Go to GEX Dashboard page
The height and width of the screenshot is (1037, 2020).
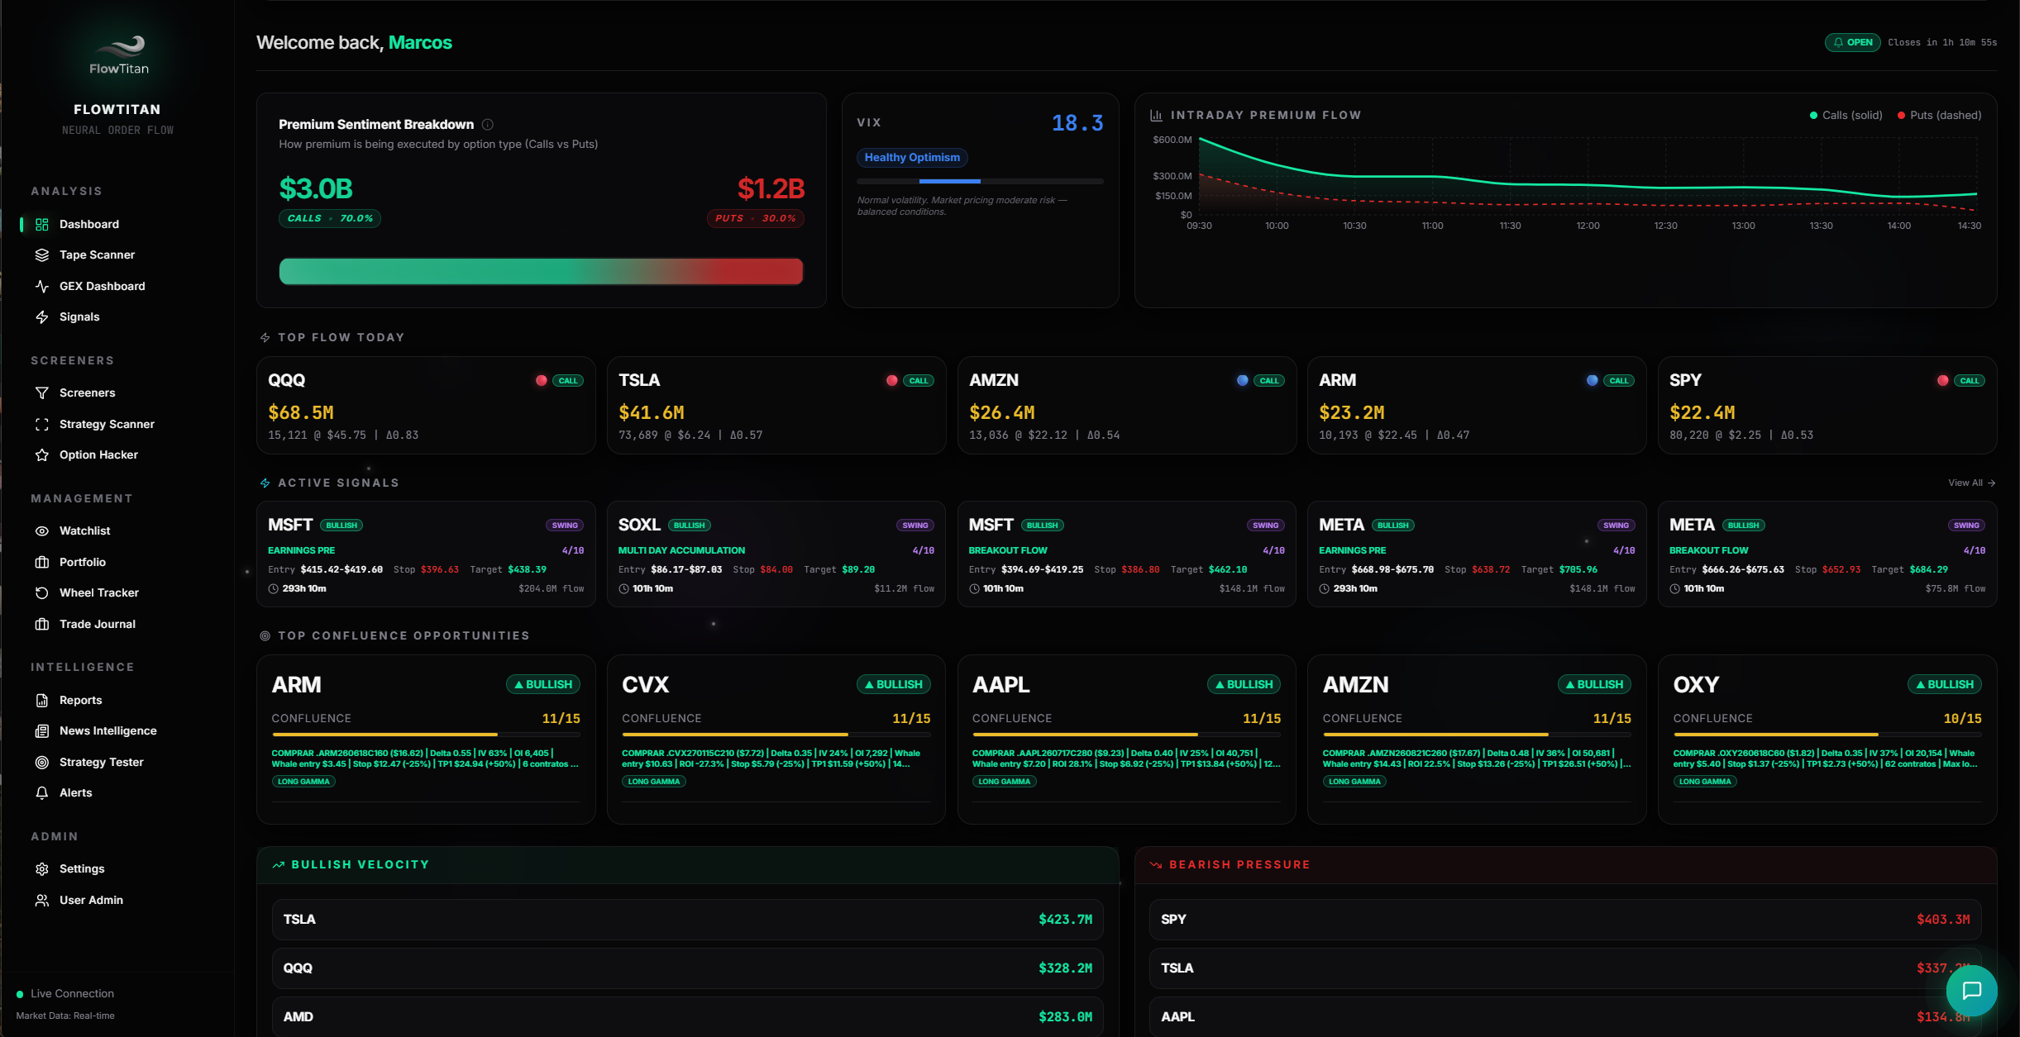(x=102, y=286)
